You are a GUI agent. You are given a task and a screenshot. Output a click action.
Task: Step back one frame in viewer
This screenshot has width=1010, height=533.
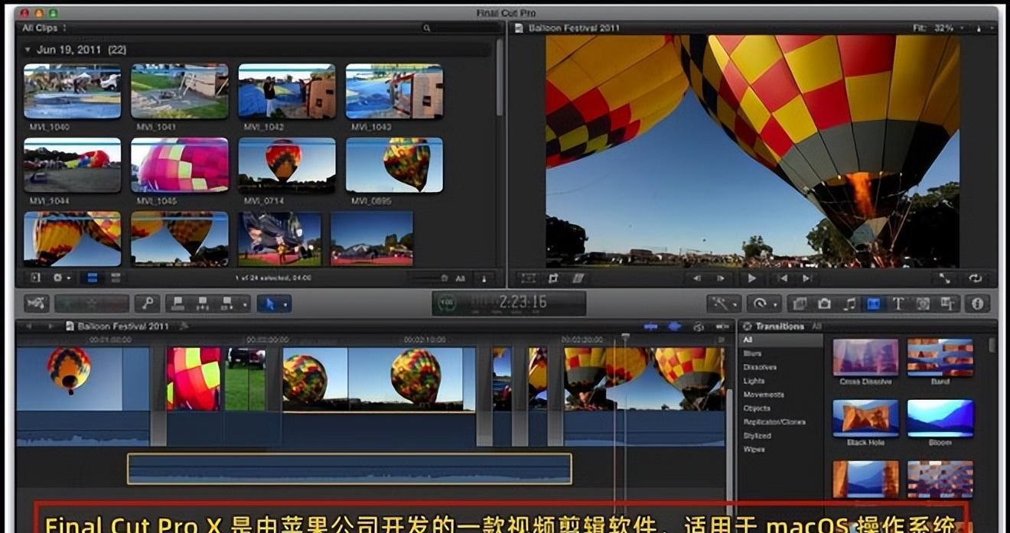[696, 278]
